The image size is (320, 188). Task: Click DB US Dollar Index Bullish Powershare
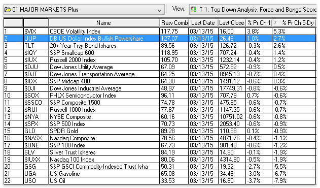pos(96,39)
